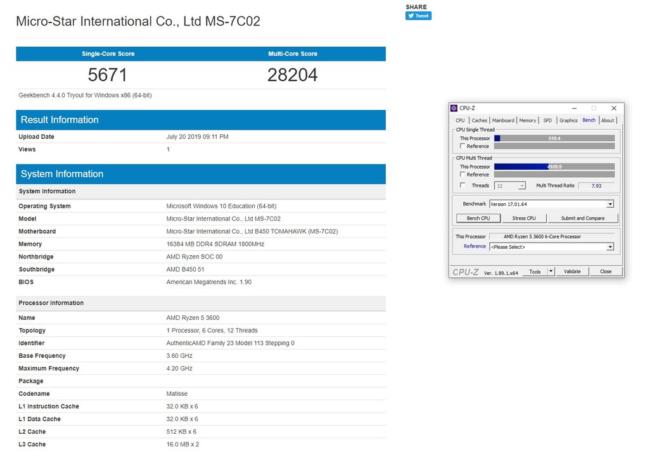Click the Validate button
The height and width of the screenshot is (456, 652).
tap(572, 272)
